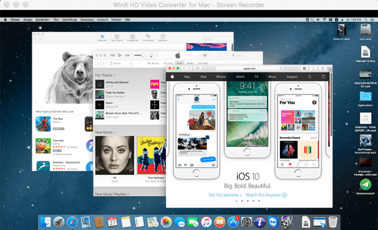378x230 pixels.
Task: Open Safari downloads button
Action: (304, 68)
